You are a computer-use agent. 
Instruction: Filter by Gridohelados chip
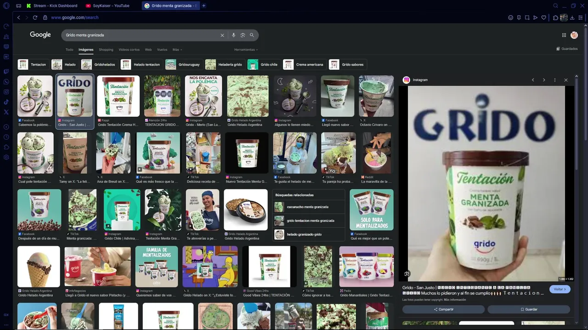coord(99,65)
